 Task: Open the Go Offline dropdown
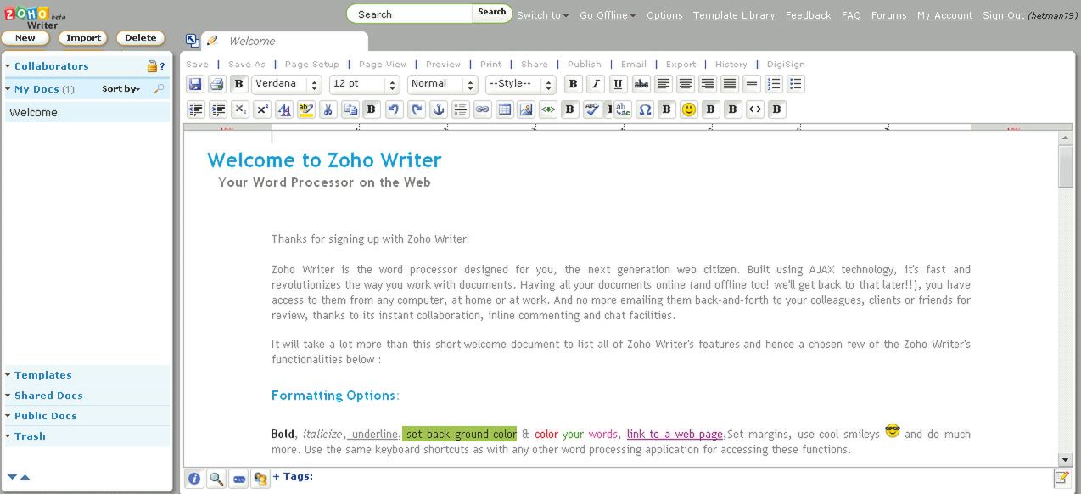pyautogui.click(x=608, y=15)
